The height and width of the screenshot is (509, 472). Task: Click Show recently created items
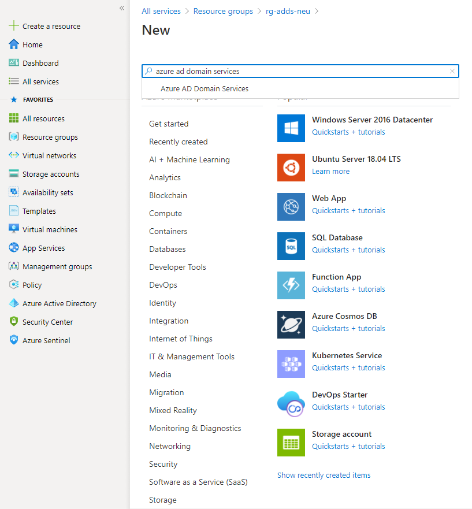point(324,475)
